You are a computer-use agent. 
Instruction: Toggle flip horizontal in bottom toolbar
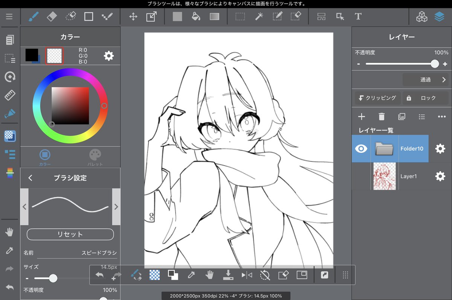pyautogui.click(x=247, y=276)
